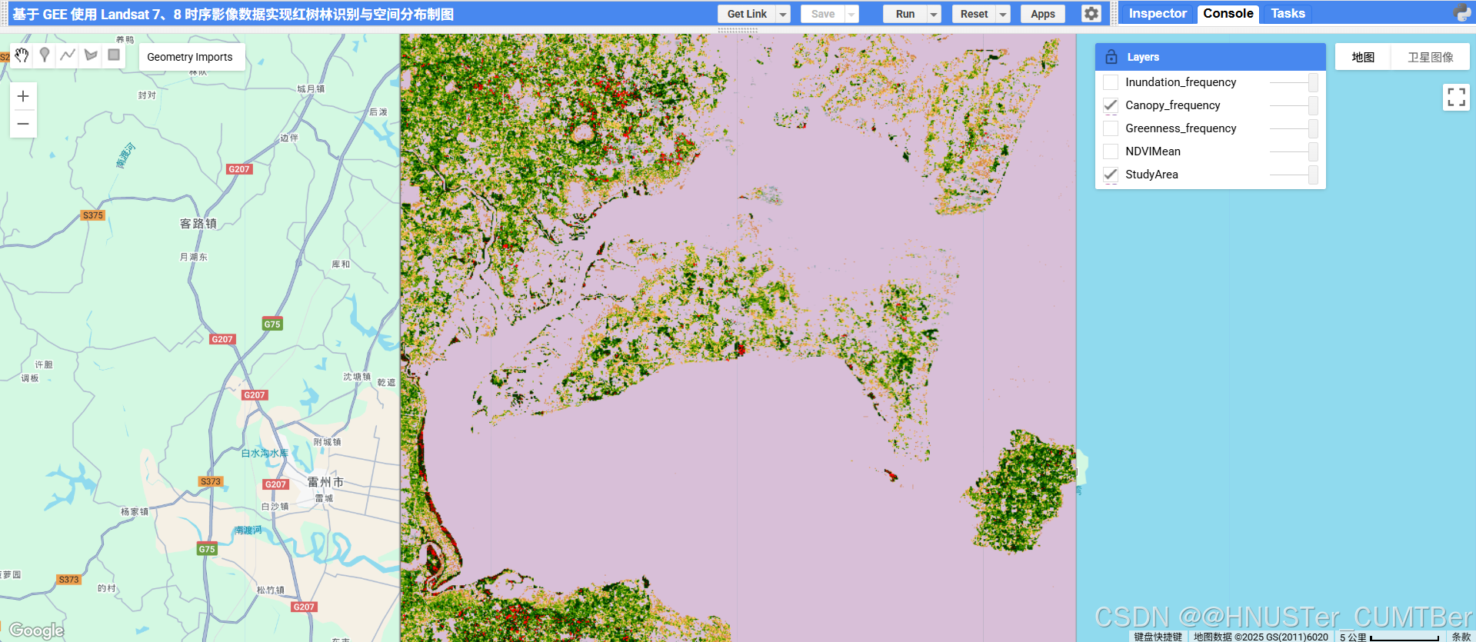
Task: Open the gear settings menu
Action: pyautogui.click(x=1091, y=14)
